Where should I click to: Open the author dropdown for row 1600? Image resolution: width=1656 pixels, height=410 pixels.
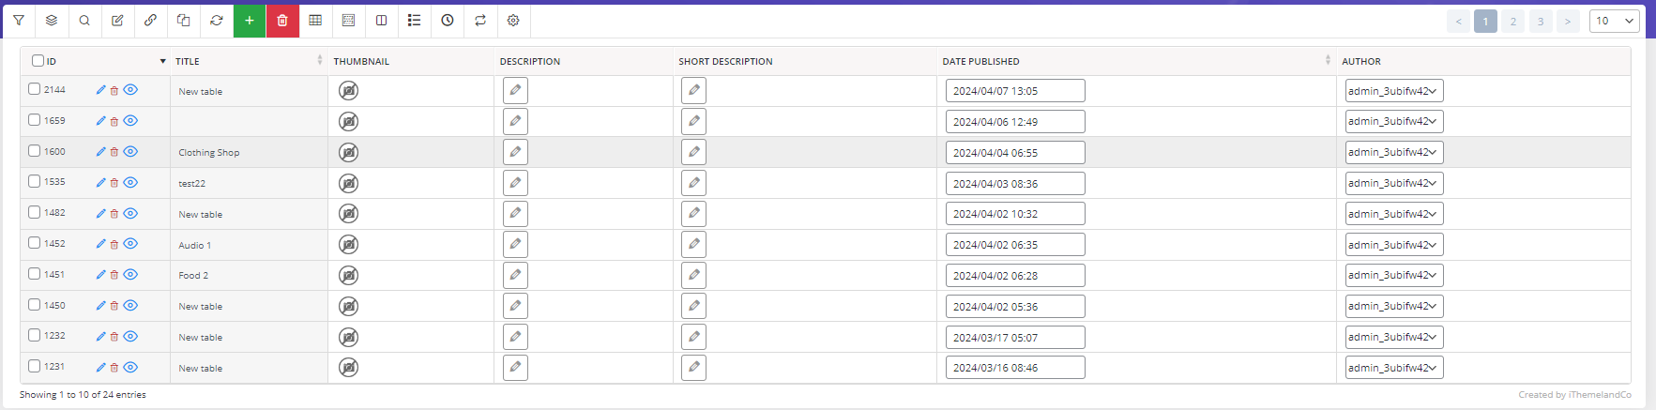pos(1394,152)
